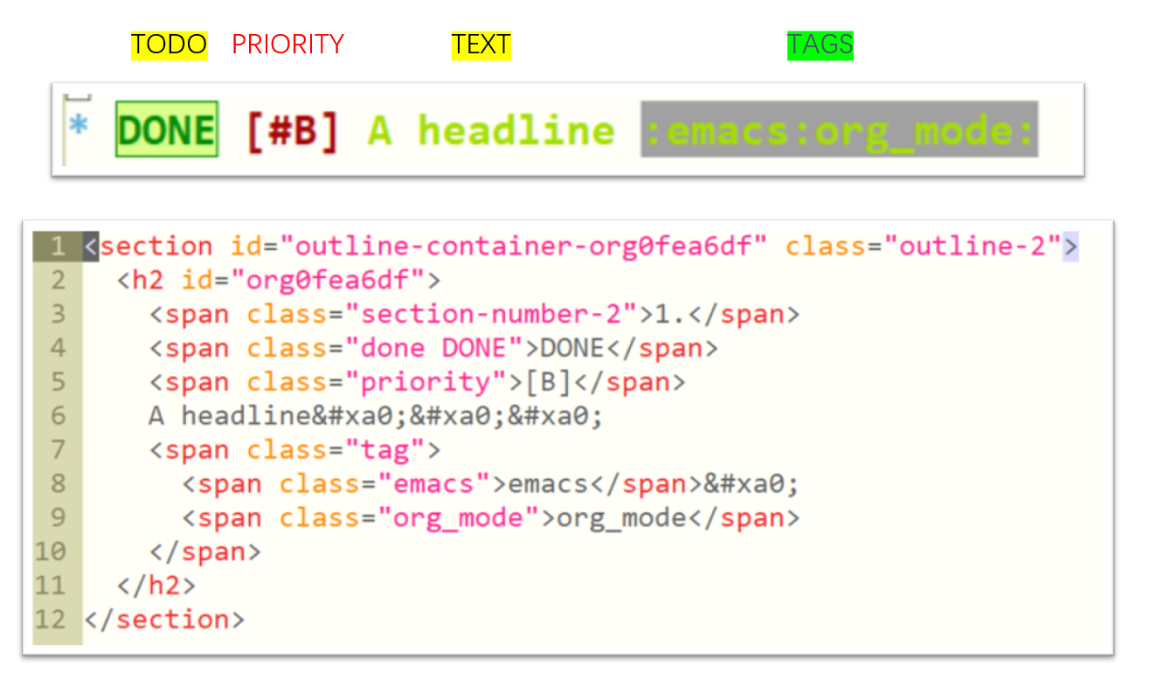Click line number 12 in gutter
The image size is (1149, 687).
pyautogui.click(x=51, y=620)
